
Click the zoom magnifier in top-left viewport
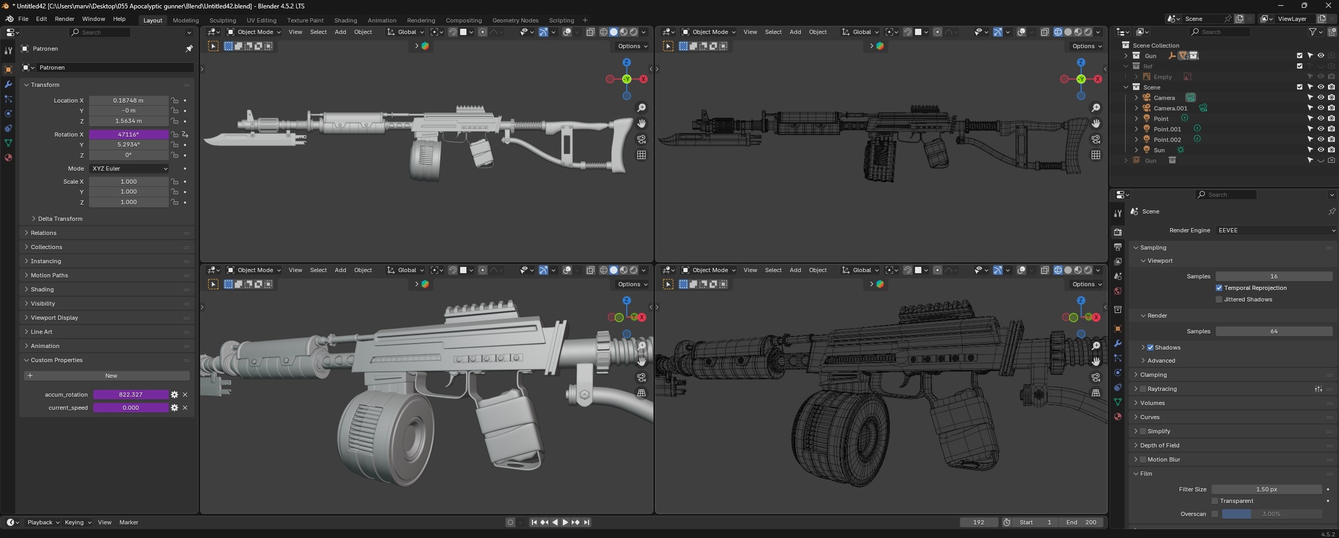click(641, 108)
